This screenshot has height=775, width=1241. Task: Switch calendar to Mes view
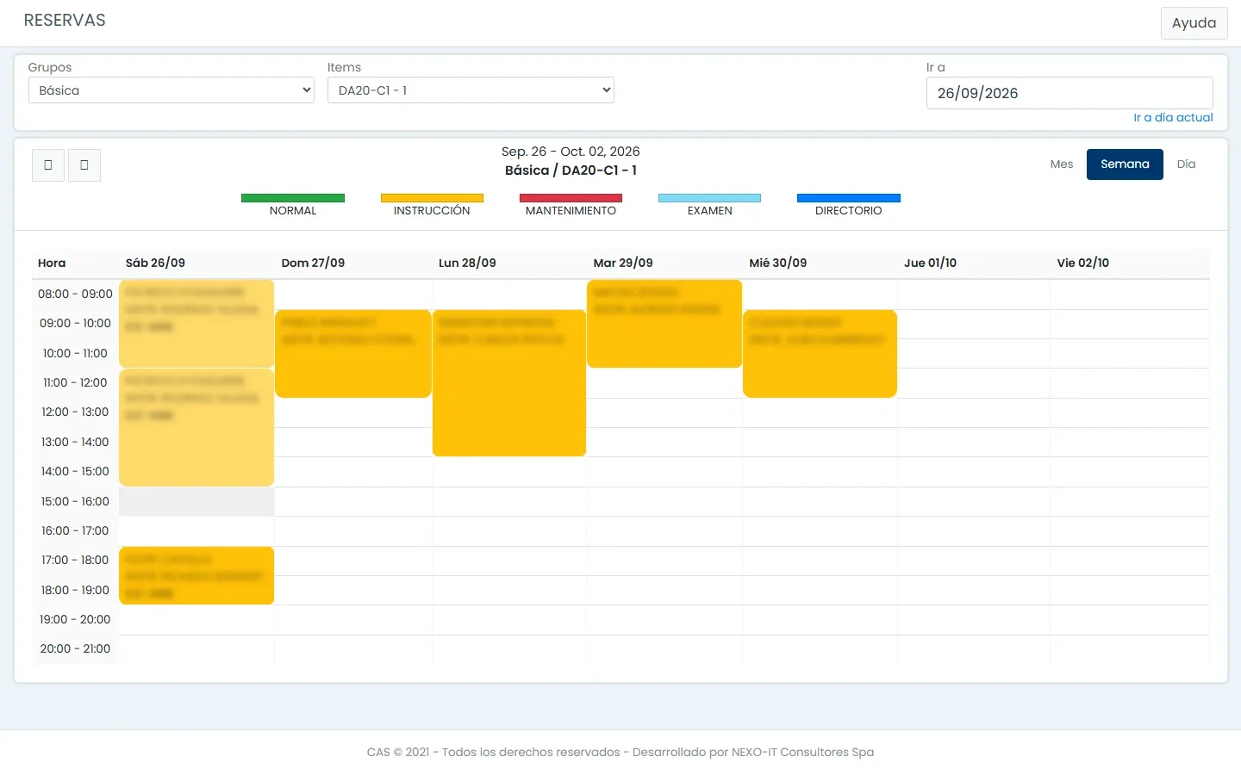(x=1062, y=164)
